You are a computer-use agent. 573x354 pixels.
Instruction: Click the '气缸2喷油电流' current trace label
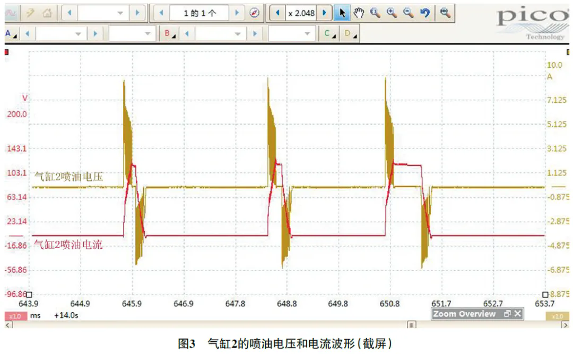point(68,244)
